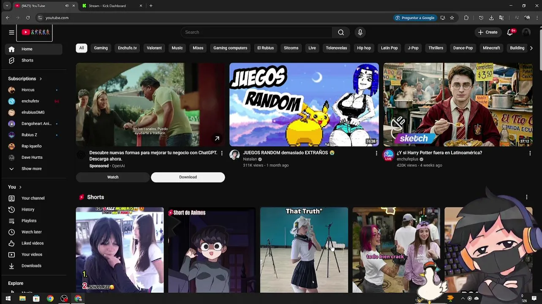This screenshot has width=542, height=304.
Task: Open enchufeplus live channel avatar
Action: [388, 155]
